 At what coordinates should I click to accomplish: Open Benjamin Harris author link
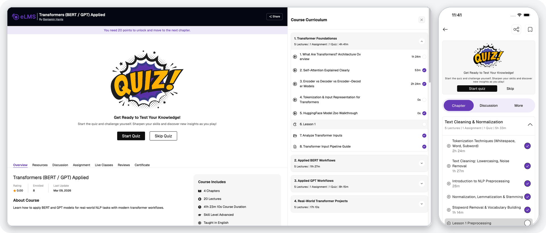pos(53,20)
